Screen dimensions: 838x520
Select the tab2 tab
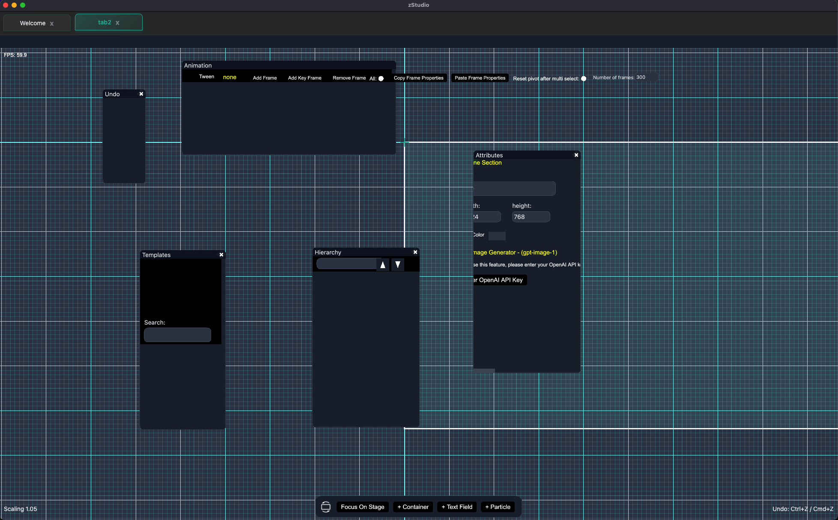coord(104,22)
